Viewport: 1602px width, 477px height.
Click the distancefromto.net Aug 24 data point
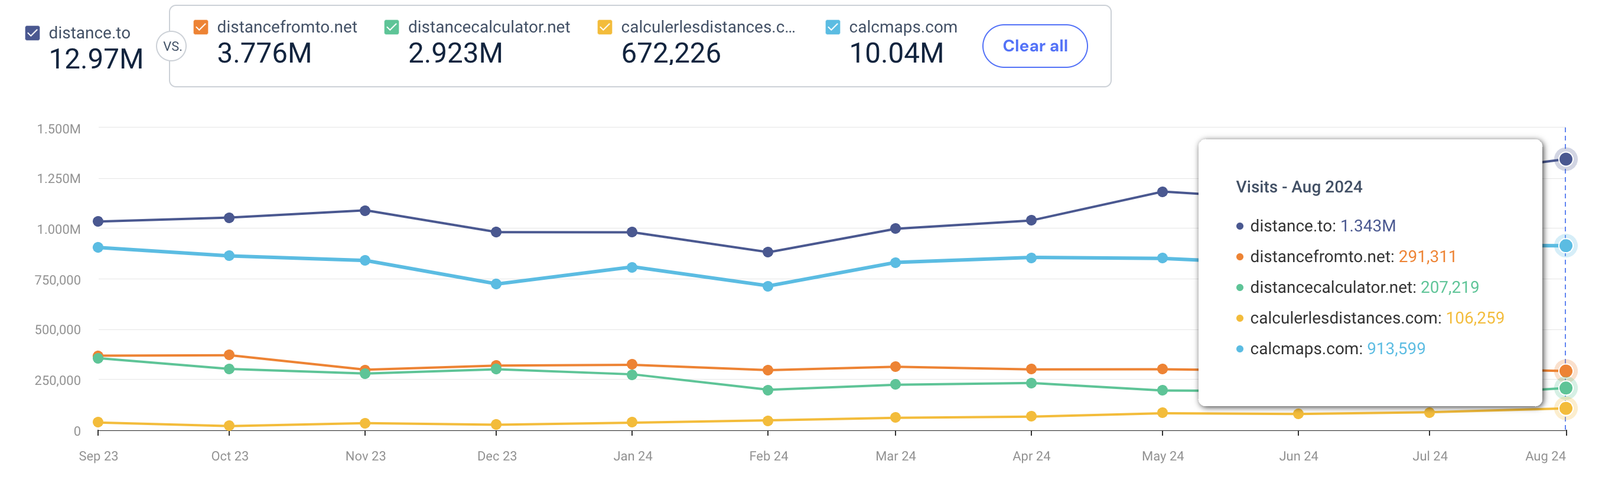1565,371
